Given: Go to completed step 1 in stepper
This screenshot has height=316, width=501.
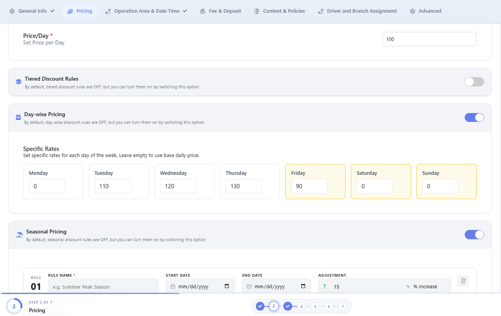Looking at the screenshot, I should [260, 306].
